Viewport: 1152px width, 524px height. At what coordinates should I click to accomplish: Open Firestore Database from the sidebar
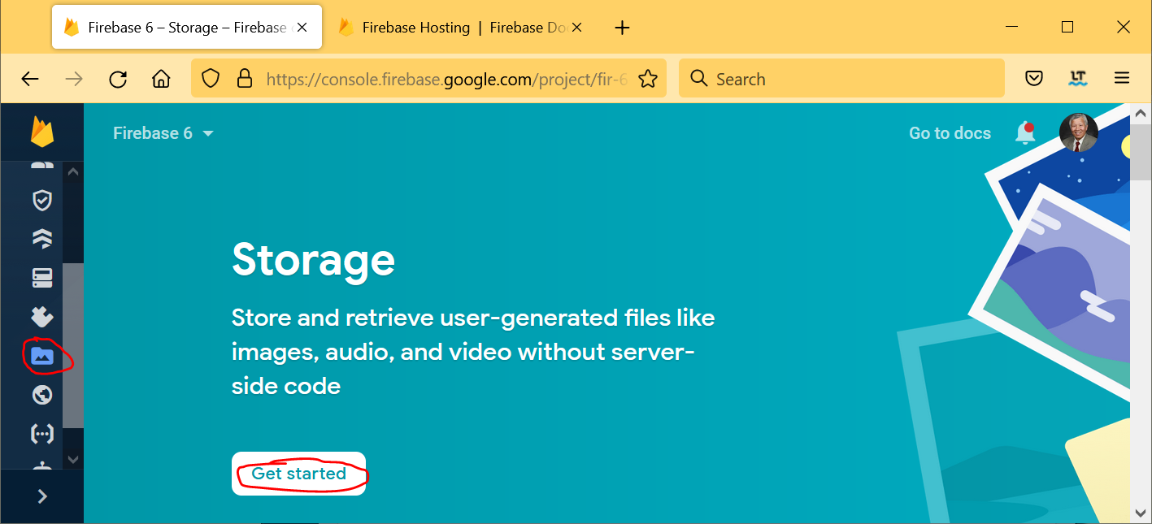click(41, 238)
